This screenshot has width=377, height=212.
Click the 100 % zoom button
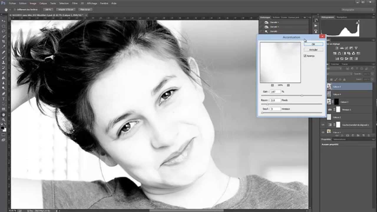pos(48,9)
